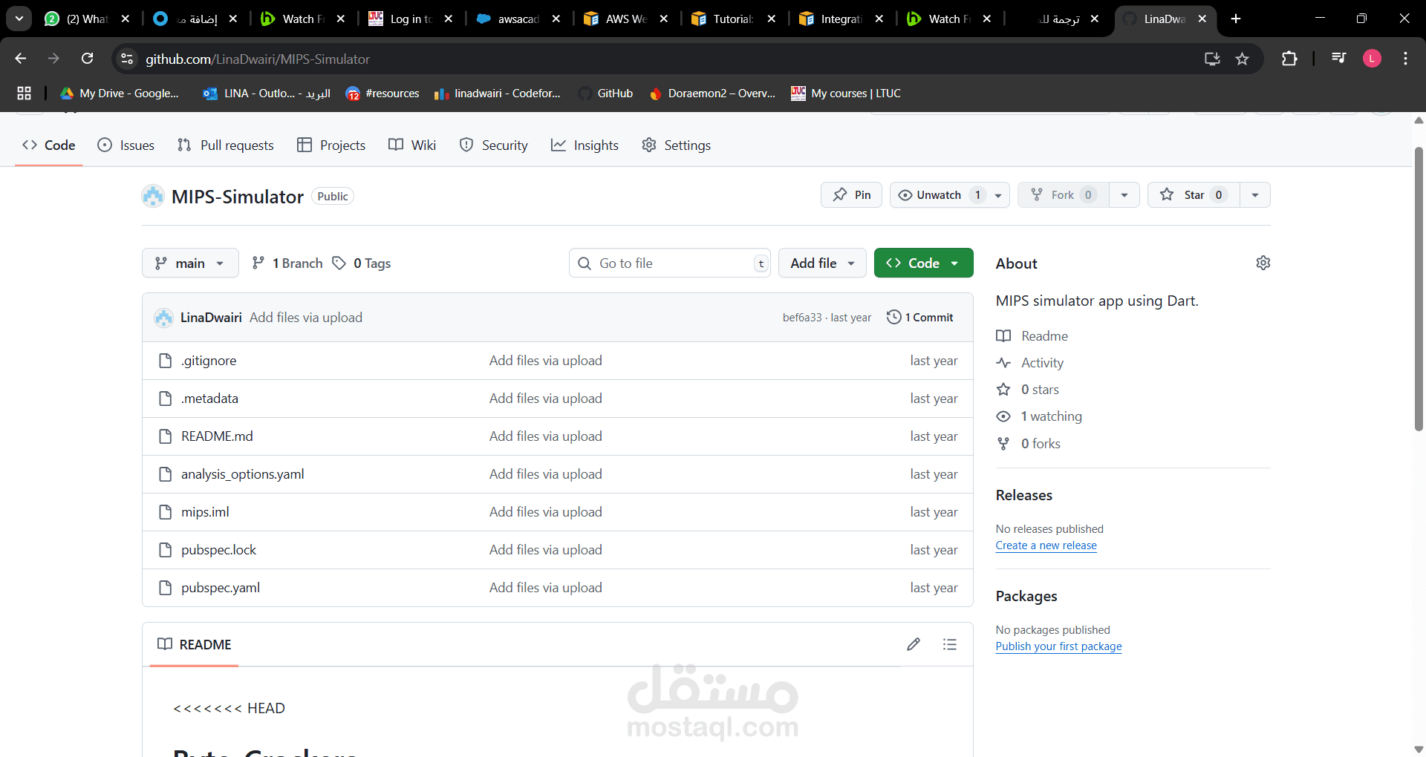1426x757 pixels.
Task: Open the My Drive - Google bookmark
Action: (x=120, y=94)
